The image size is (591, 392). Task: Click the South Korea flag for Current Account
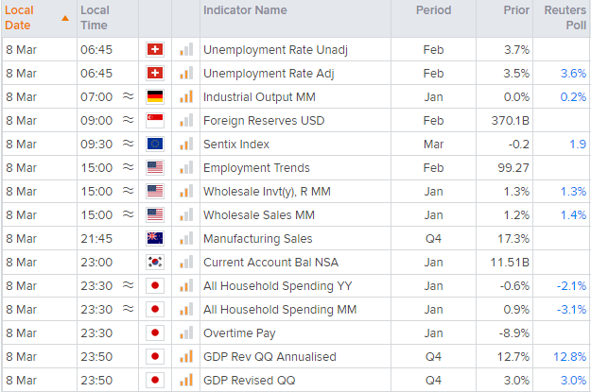[155, 262]
